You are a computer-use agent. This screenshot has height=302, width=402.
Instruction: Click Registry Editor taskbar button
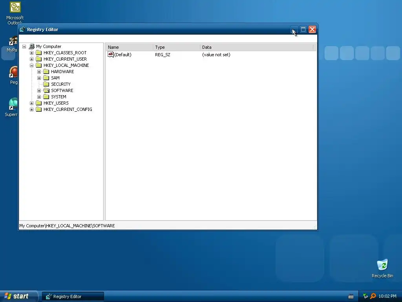(73, 296)
